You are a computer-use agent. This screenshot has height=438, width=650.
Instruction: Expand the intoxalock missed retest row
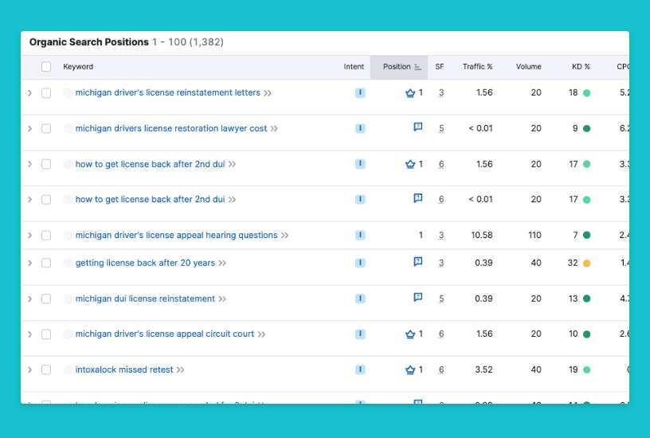[29, 370]
